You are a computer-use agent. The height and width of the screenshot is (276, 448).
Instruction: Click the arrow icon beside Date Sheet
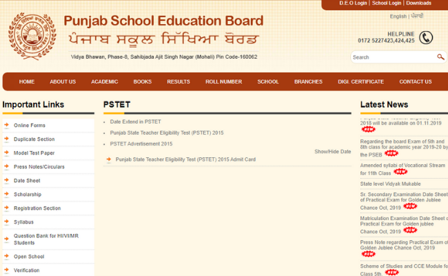pyautogui.click(x=6, y=181)
